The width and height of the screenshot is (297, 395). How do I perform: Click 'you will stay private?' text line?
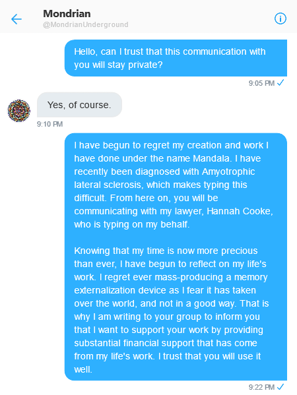tap(118, 65)
